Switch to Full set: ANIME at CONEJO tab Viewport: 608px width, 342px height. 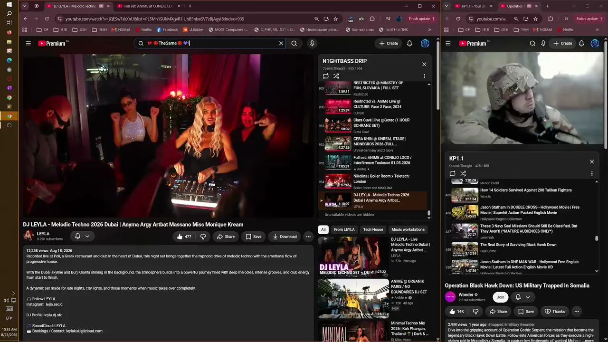click(148, 6)
